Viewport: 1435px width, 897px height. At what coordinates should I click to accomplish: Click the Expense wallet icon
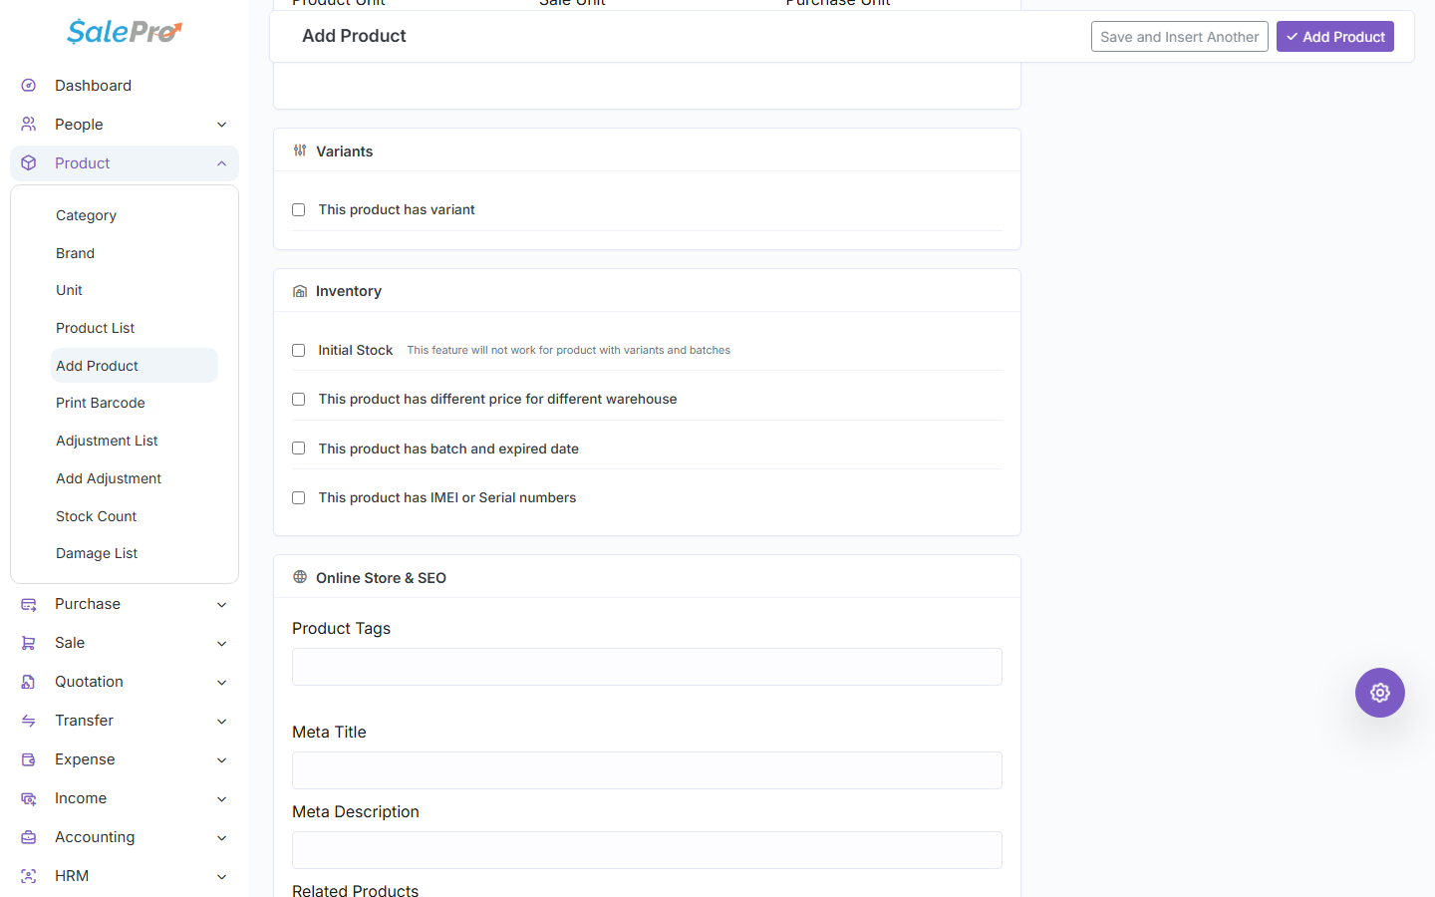pos(29,760)
